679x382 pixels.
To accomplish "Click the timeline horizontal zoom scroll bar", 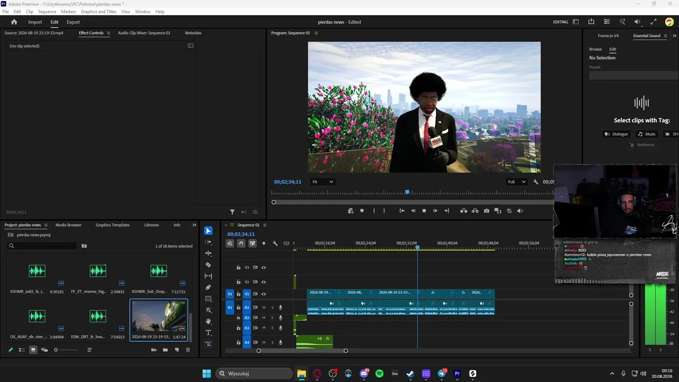I will pyautogui.click(x=302, y=351).
